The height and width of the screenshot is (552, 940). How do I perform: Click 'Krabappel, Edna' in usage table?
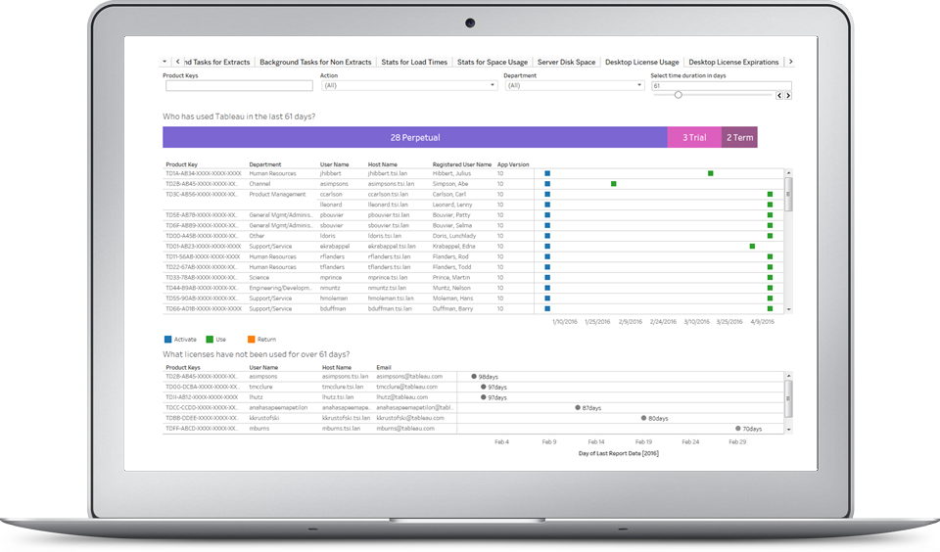point(453,247)
